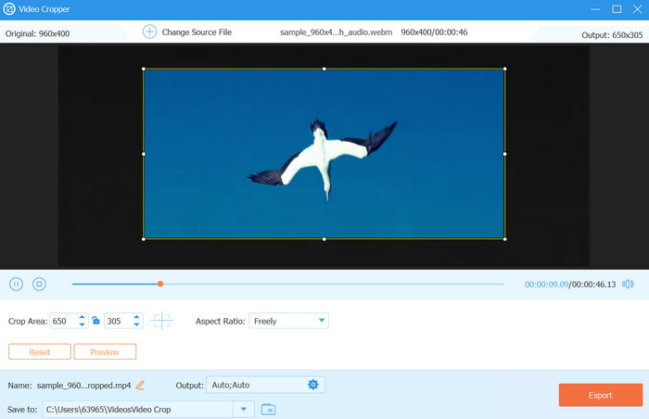Increase the crop width value
This screenshot has height=419, width=649.
[83, 317]
